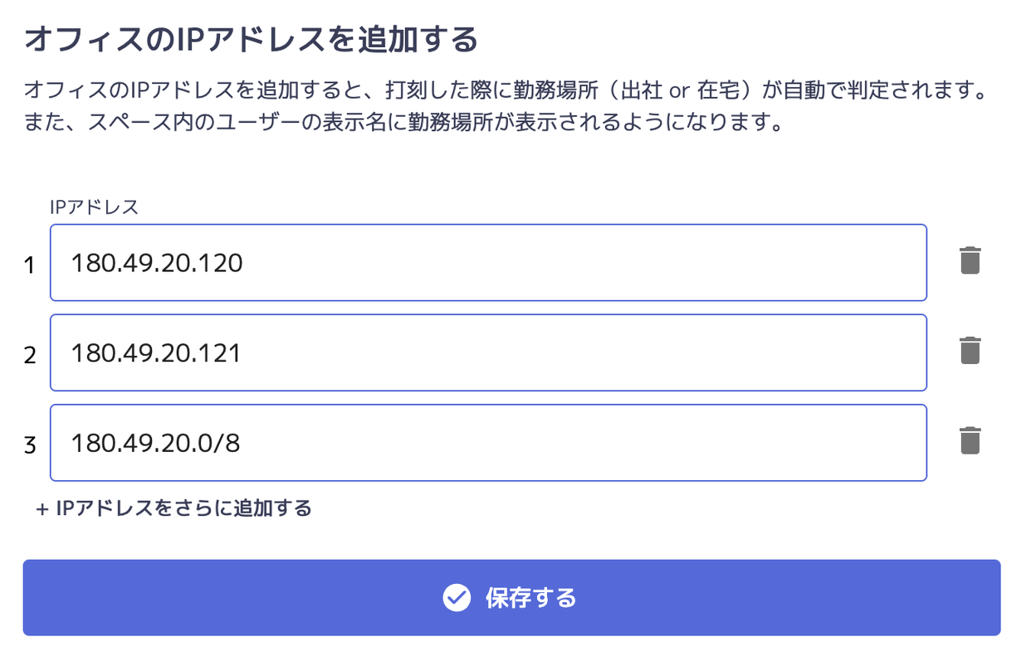Save settings with the 保存する button
The width and height of the screenshot is (1036, 661).
511,597
